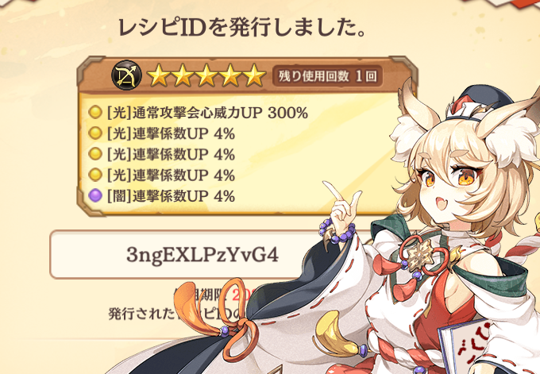Tap the fifth gold rarity star
540x374 pixels.
[x=254, y=75]
